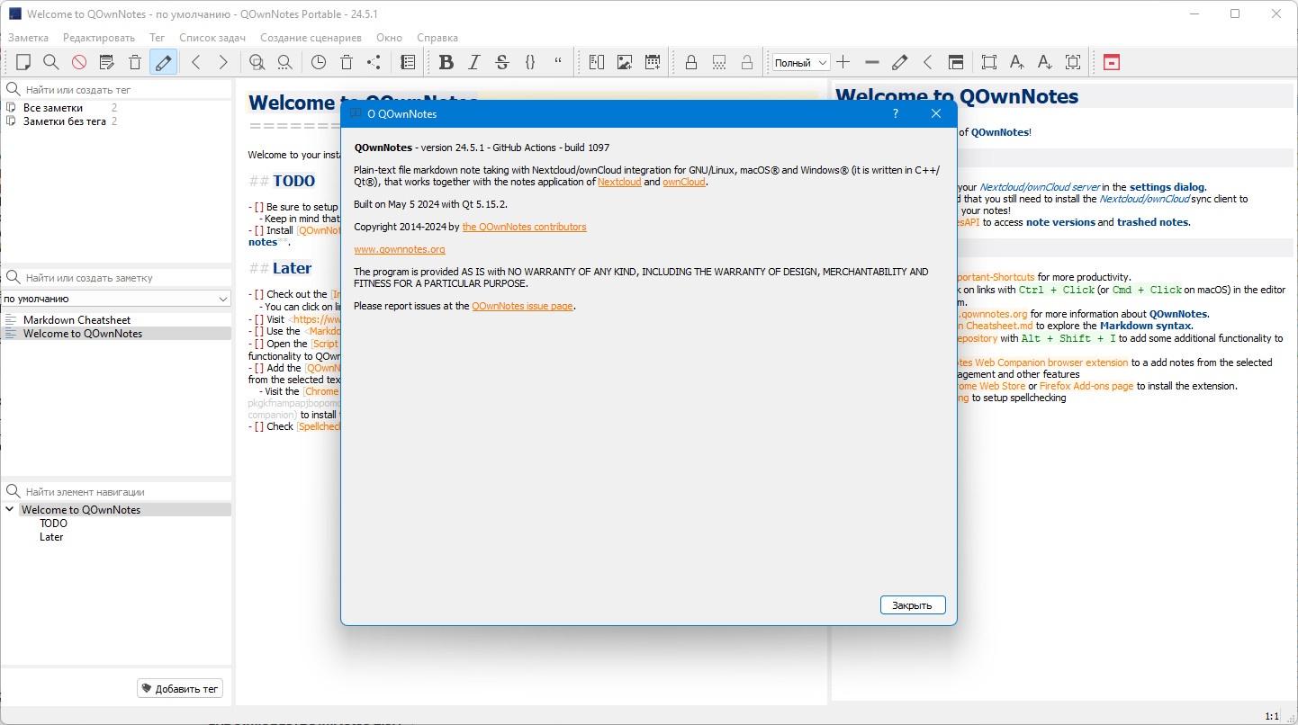This screenshot has width=1298, height=725.
Task: Collapse Welcome to QOwnNotes navigation tree node
Action: 10,510
